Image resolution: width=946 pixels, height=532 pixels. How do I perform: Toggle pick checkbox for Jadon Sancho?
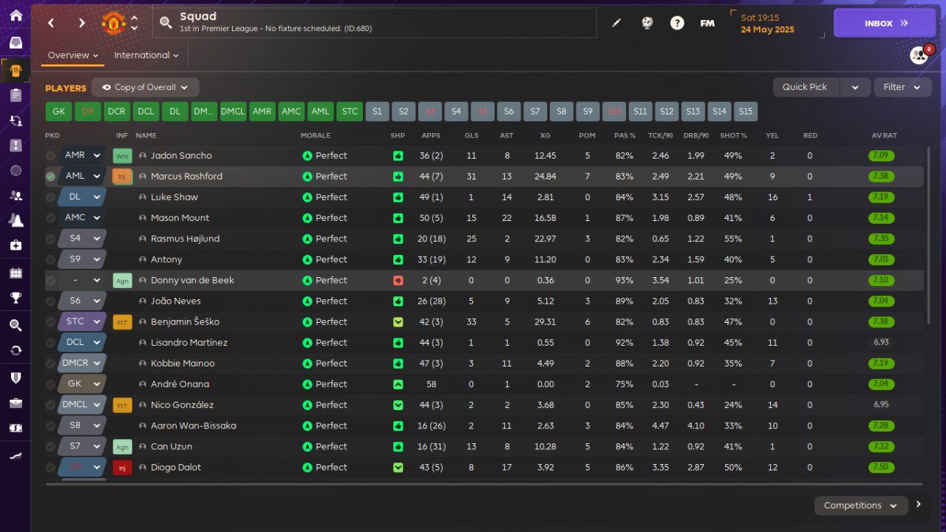(x=50, y=156)
